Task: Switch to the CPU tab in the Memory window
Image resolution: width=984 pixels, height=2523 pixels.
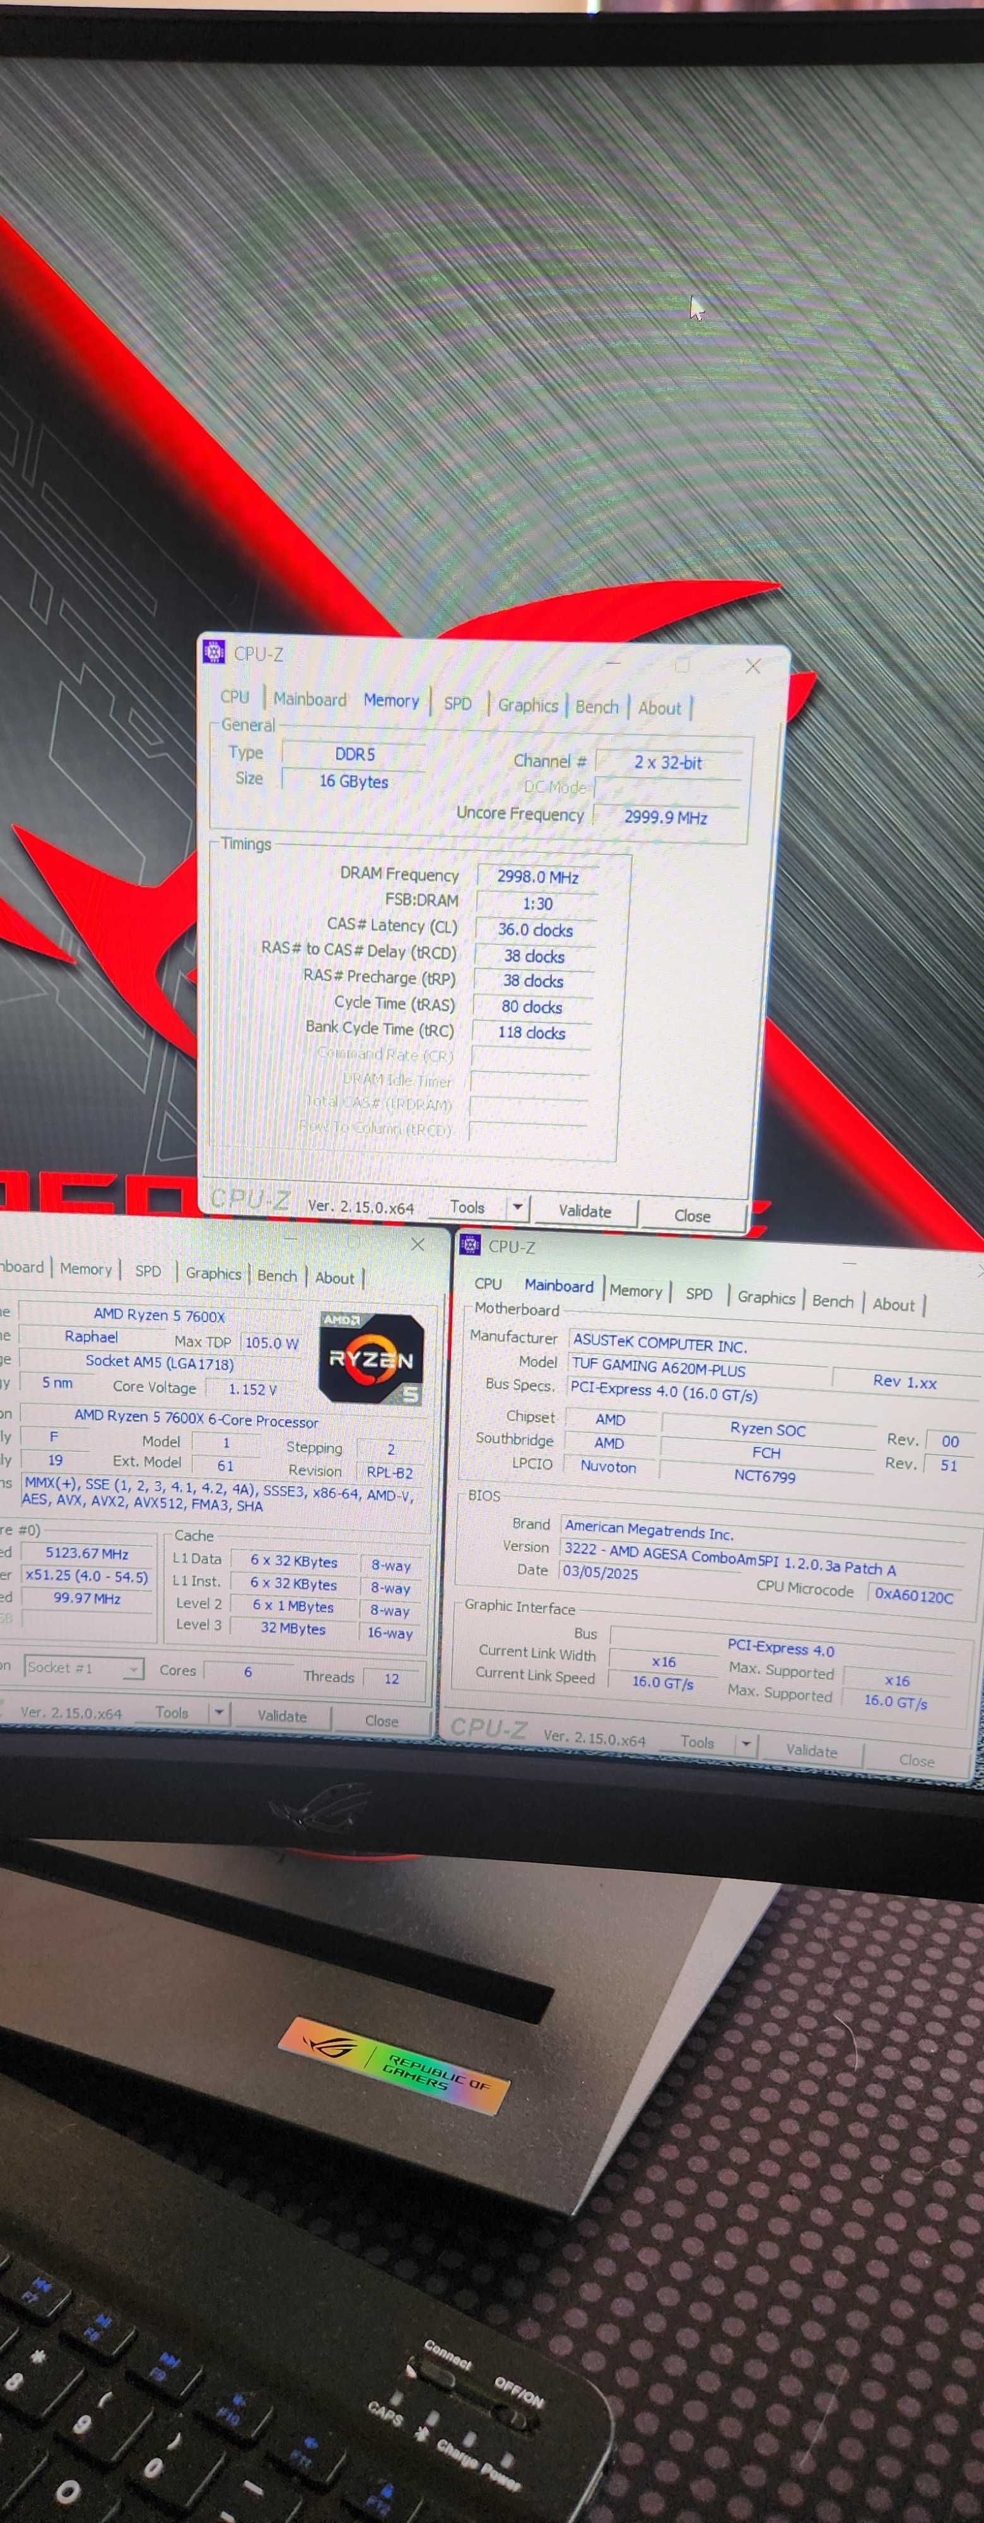Action: click(x=235, y=696)
